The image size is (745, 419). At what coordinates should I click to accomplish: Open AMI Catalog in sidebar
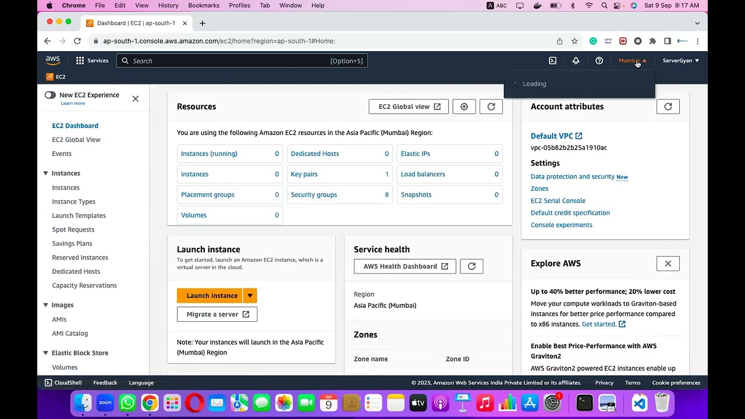click(70, 333)
